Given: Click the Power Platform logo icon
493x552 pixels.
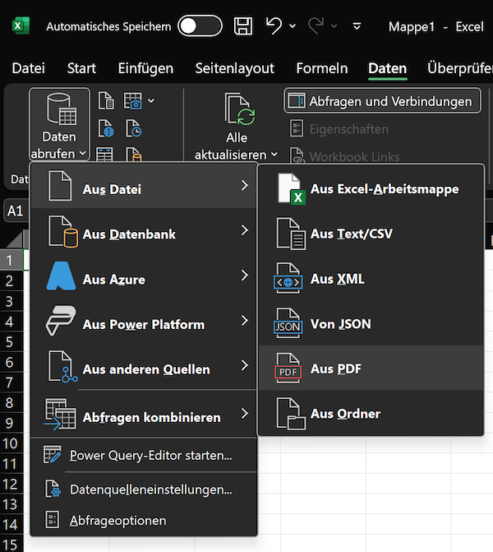Looking at the screenshot, I should (x=61, y=320).
